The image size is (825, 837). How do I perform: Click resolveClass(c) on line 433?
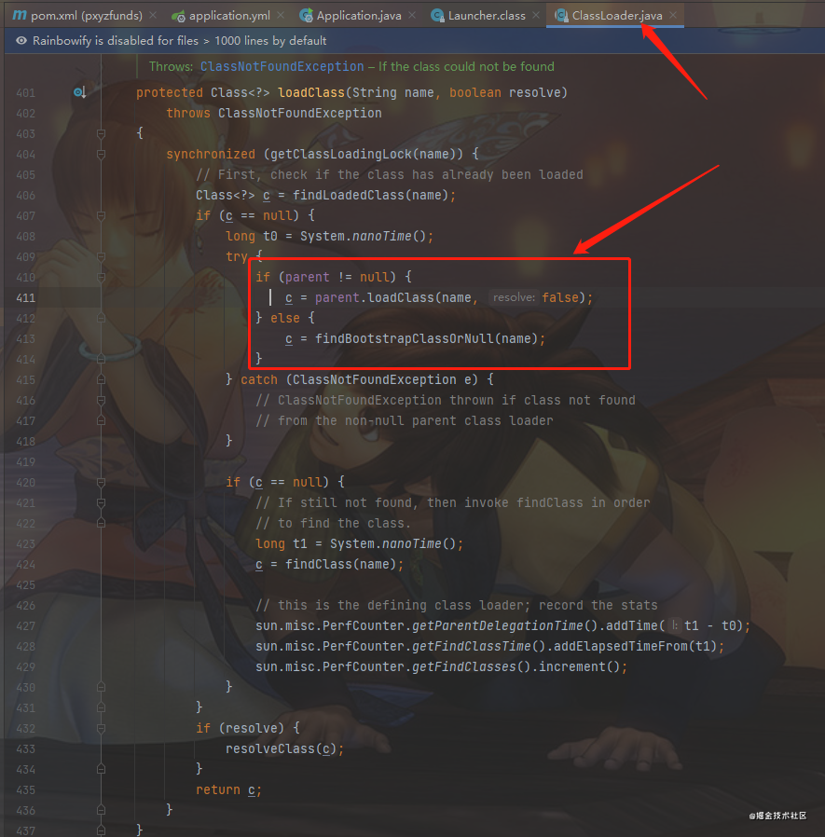click(281, 749)
